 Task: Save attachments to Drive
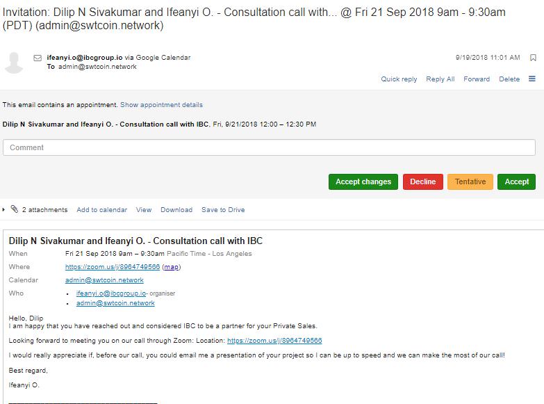coord(223,210)
